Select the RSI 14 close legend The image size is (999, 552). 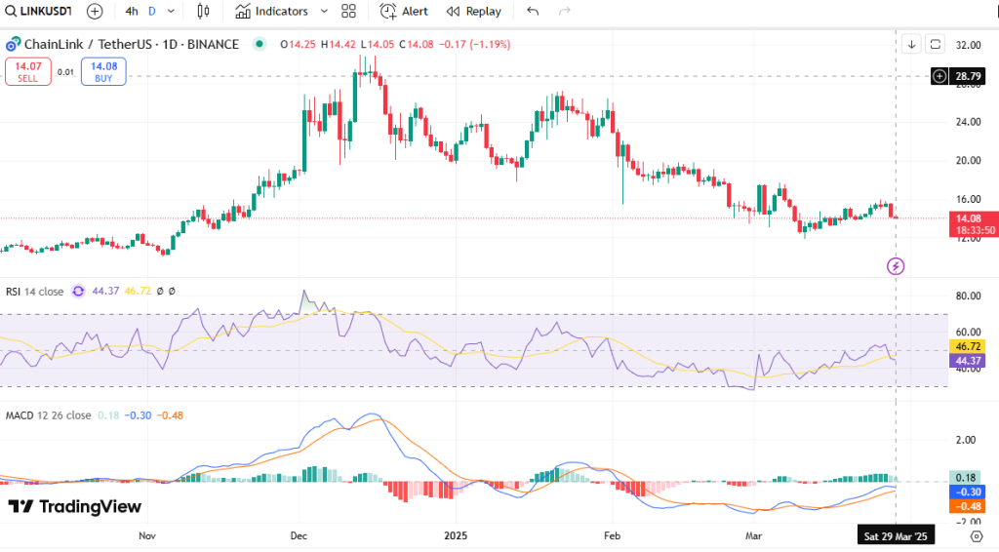click(x=35, y=291)
